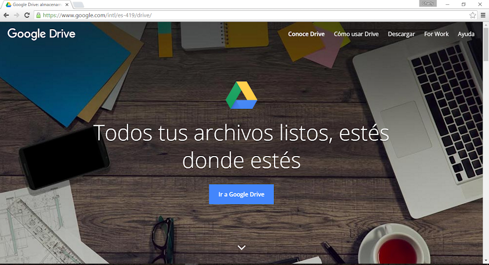Click the headline 'Todos tus archivos listos, estés donde estés'
Screen dimensions: 489x265
click(241, 146)
